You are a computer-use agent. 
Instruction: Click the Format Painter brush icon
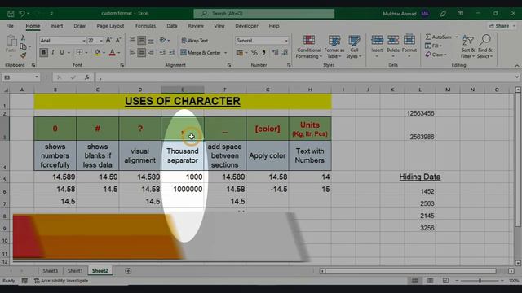(23, 55)
